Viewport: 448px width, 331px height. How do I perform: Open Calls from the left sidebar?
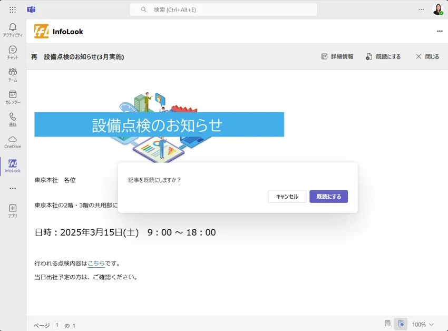(13, 120)
